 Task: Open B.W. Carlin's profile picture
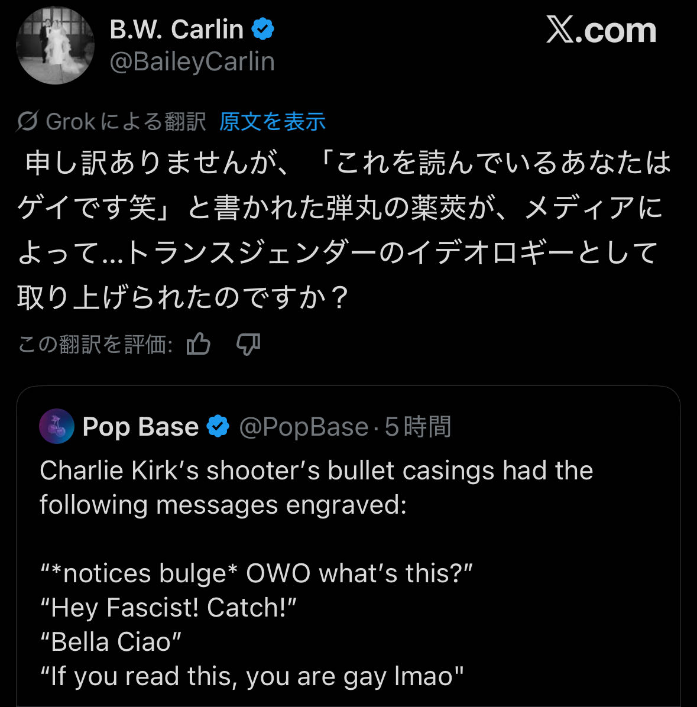(55, 46)
